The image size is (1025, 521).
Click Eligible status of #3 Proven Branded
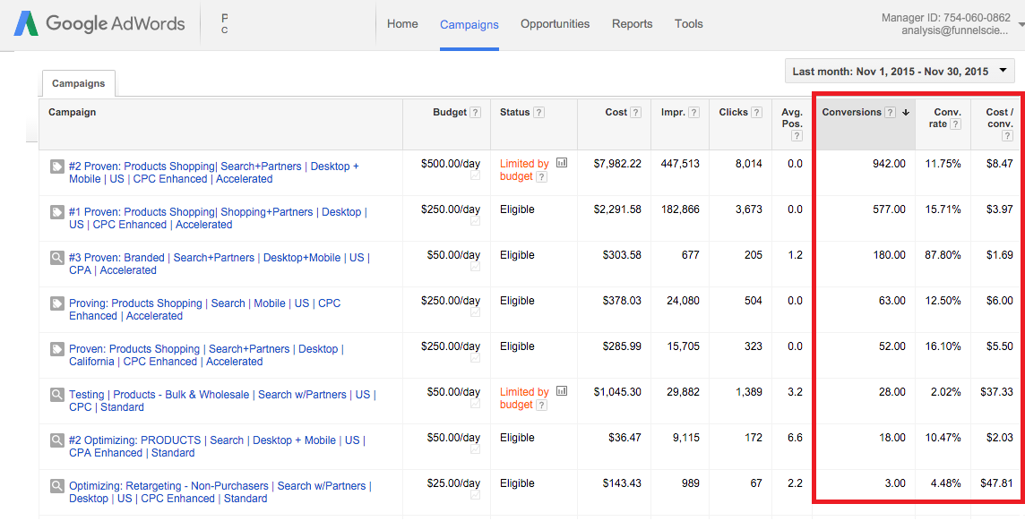click(x=517, y=255)
